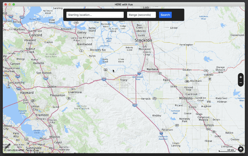Select the Oakley label
This screenshot has height=156, width=248.
(x=82, y=32)
